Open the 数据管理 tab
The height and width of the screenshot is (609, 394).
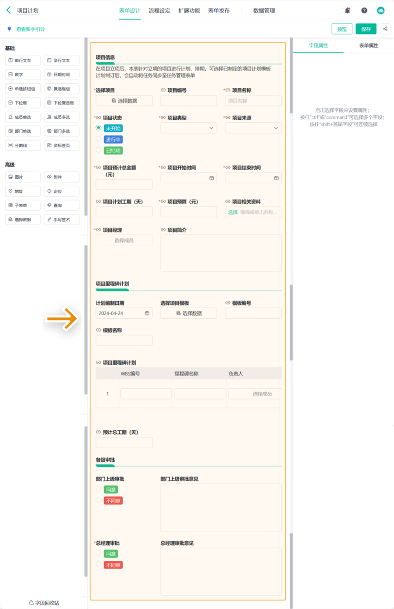[x=264, y=10]
